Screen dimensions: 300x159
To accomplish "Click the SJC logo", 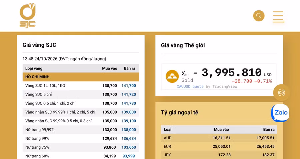I will (x=28, y=16).
